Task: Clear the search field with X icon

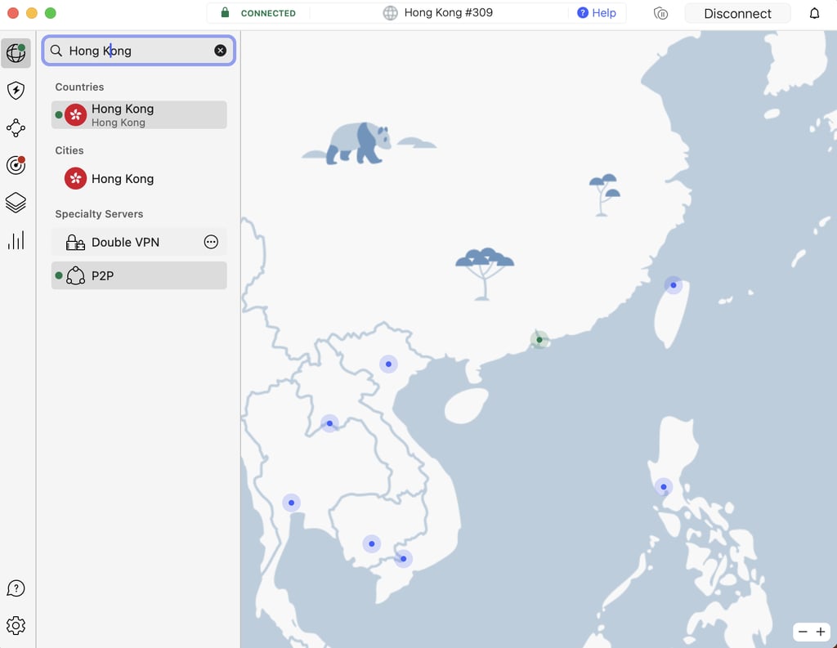Action: (x=220, y=50)
